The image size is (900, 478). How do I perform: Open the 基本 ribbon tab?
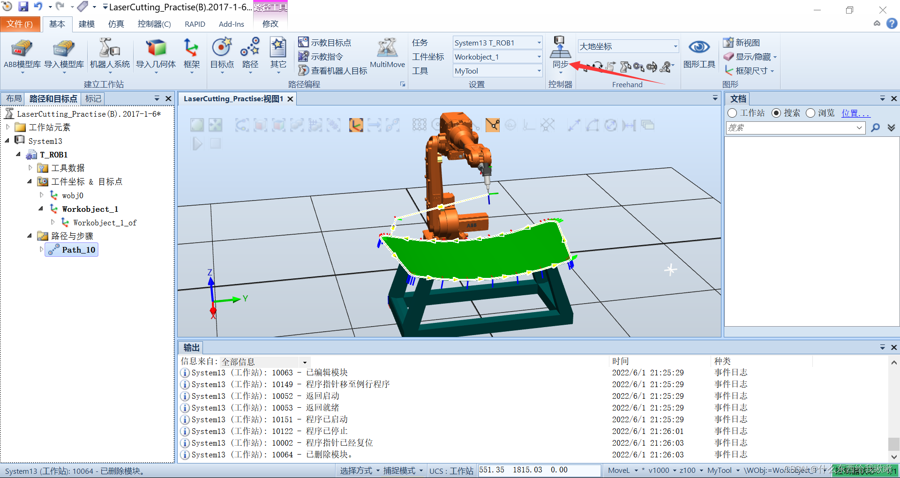57,24
